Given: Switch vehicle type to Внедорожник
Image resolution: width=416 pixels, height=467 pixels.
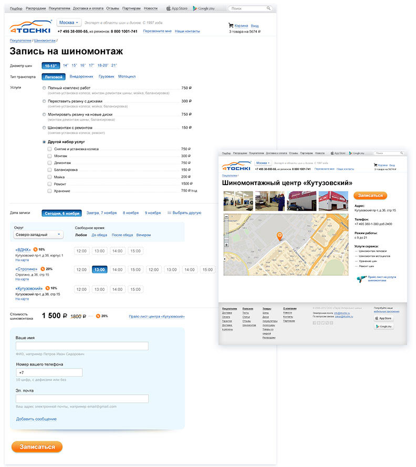Looking at the screenshot, I should click(81, 76).
